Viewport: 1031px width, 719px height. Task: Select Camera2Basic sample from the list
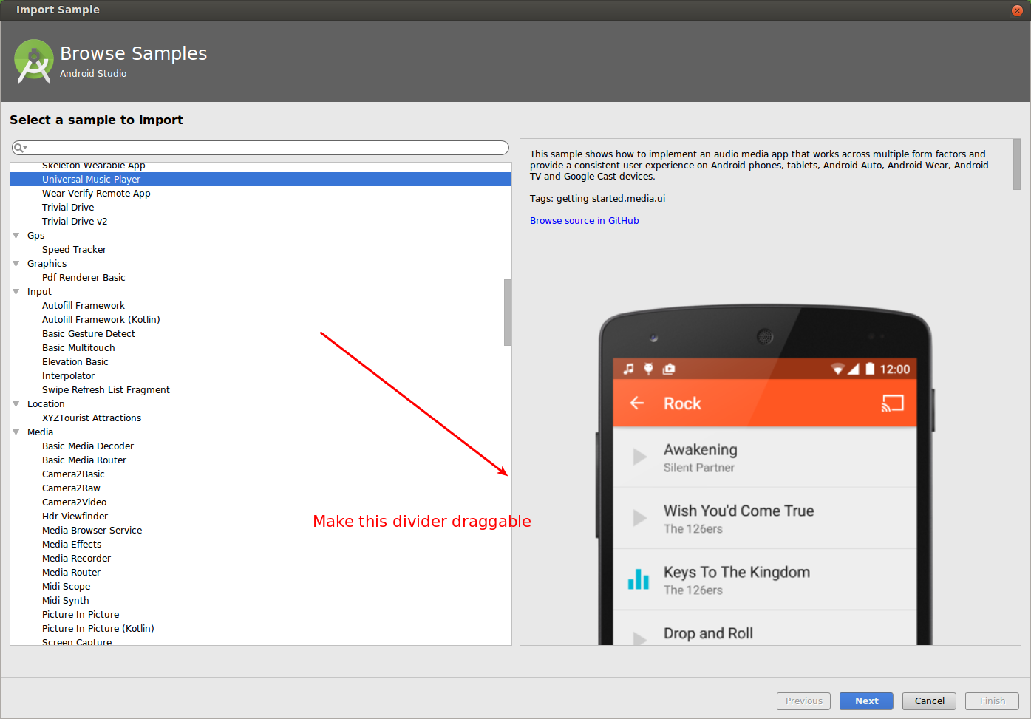73,474
